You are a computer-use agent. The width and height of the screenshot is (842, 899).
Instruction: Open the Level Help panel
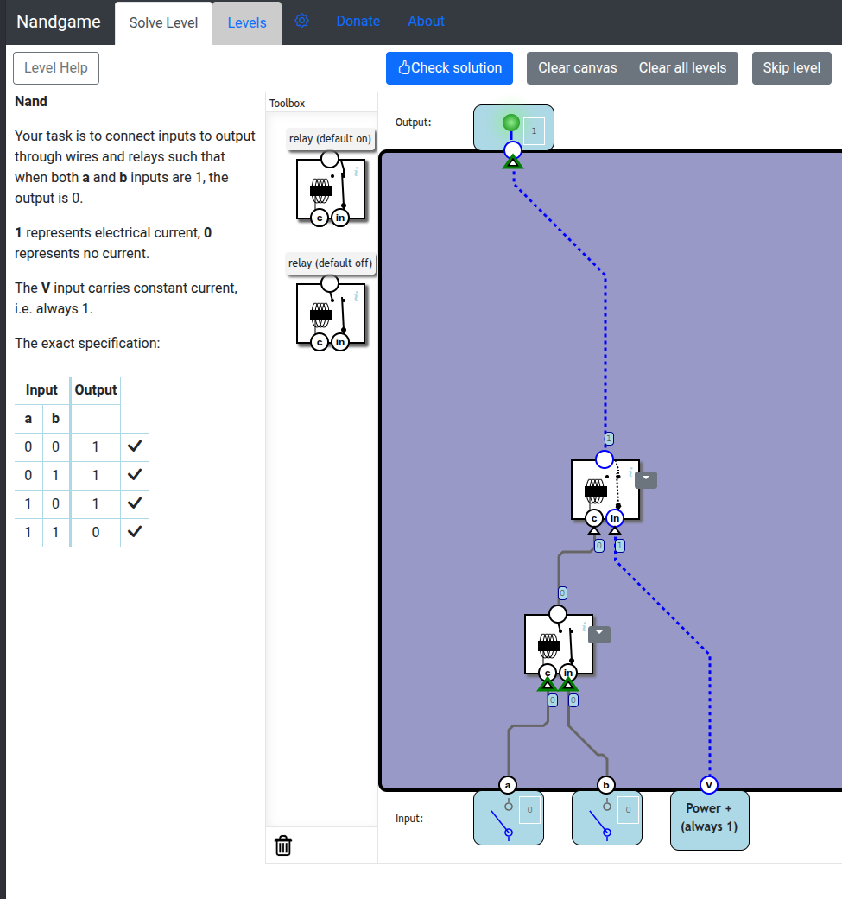tap(56, 68)
